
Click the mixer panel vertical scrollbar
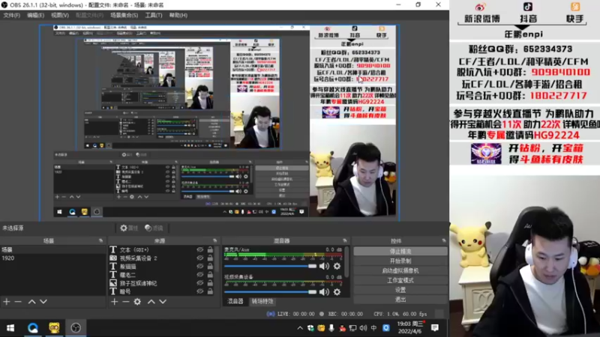click(347, 261)
